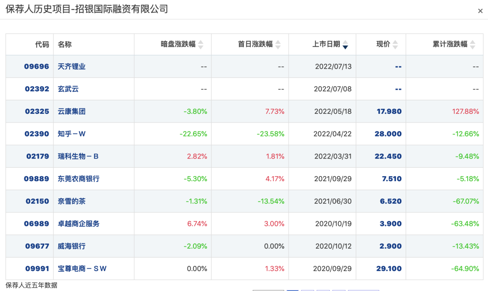Select current price 22.450
This screenshot has width=488, height=291.
tap(388, 156)
